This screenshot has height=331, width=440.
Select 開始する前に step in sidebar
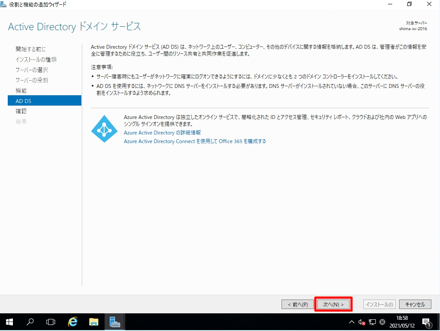pos(31,49)
